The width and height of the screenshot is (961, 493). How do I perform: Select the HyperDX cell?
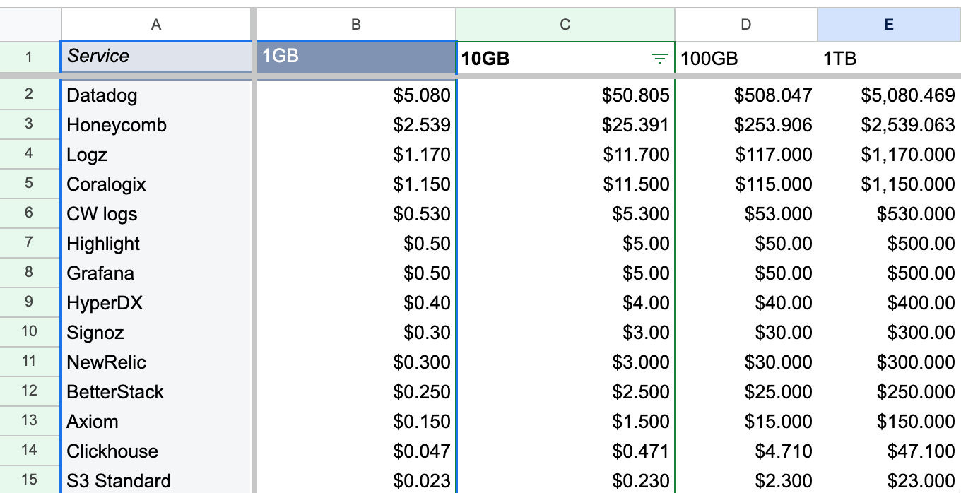(156, 302)
